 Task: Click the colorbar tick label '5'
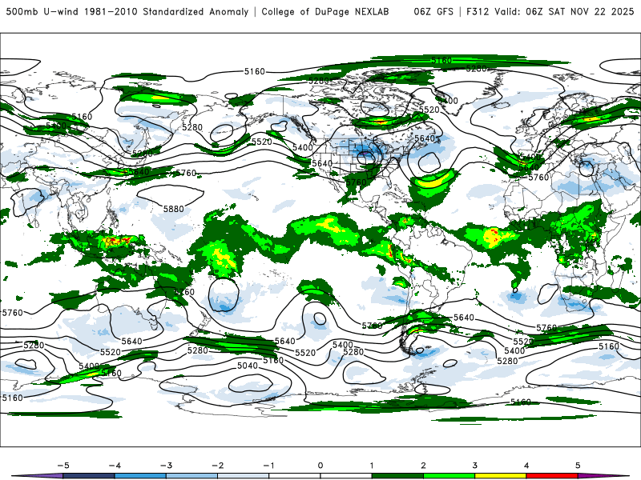click(578, 466)
